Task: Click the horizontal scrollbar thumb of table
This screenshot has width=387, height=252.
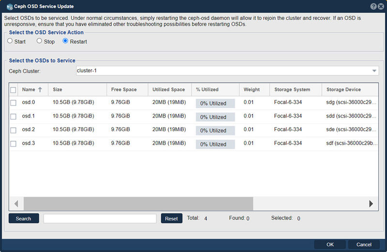Action: point(138,204)
